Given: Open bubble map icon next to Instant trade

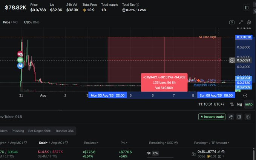Looking at the screenshot, I should pyautogui.click(x=231, y=117).
